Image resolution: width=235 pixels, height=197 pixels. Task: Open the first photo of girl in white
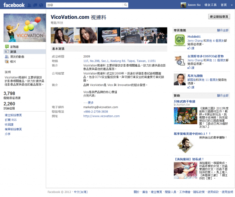(62, 36)
